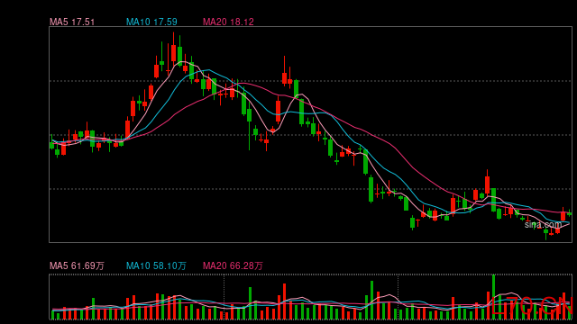Click the MA10 17.59 price label
Screen dimensions: 577x324
tap(151, 22)
